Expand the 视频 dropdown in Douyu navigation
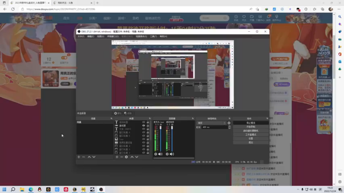The height and width of the screenshot is (193, 344). [x=107, y=18]
